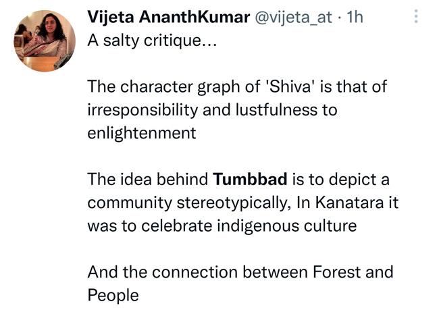
Task: Click the display name Vijeta AnanthKumar
Action: point(167,17)
